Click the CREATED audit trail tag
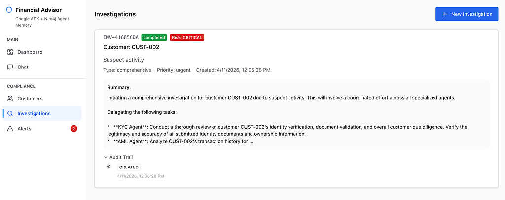Viewport: 505px width, 200px height. point(129,167)
